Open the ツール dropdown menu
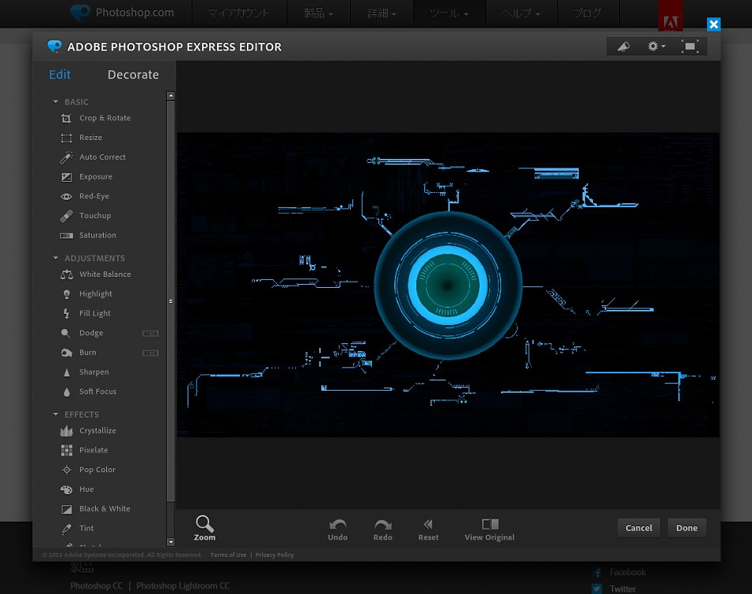Screen dimensions: 752x594 (x=450, y=13)
